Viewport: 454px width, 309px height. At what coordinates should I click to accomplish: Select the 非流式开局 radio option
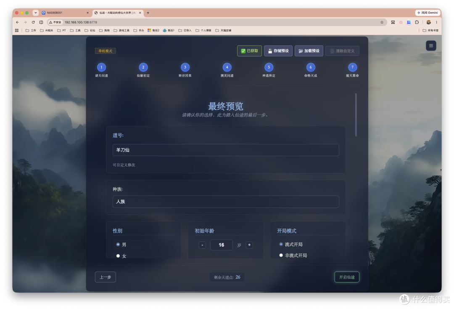281,255
